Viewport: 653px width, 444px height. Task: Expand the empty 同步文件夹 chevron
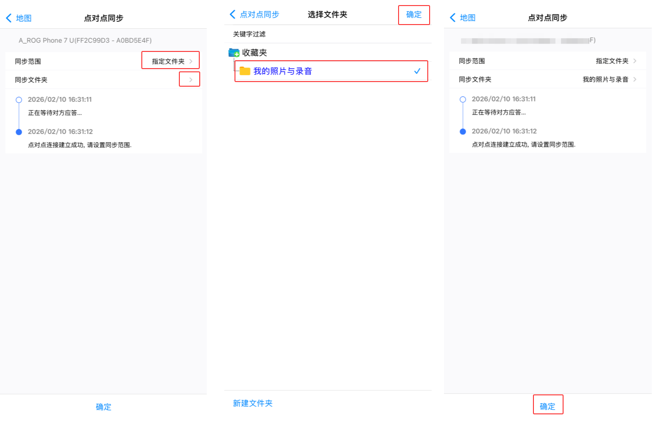click(x=190, y=80)
